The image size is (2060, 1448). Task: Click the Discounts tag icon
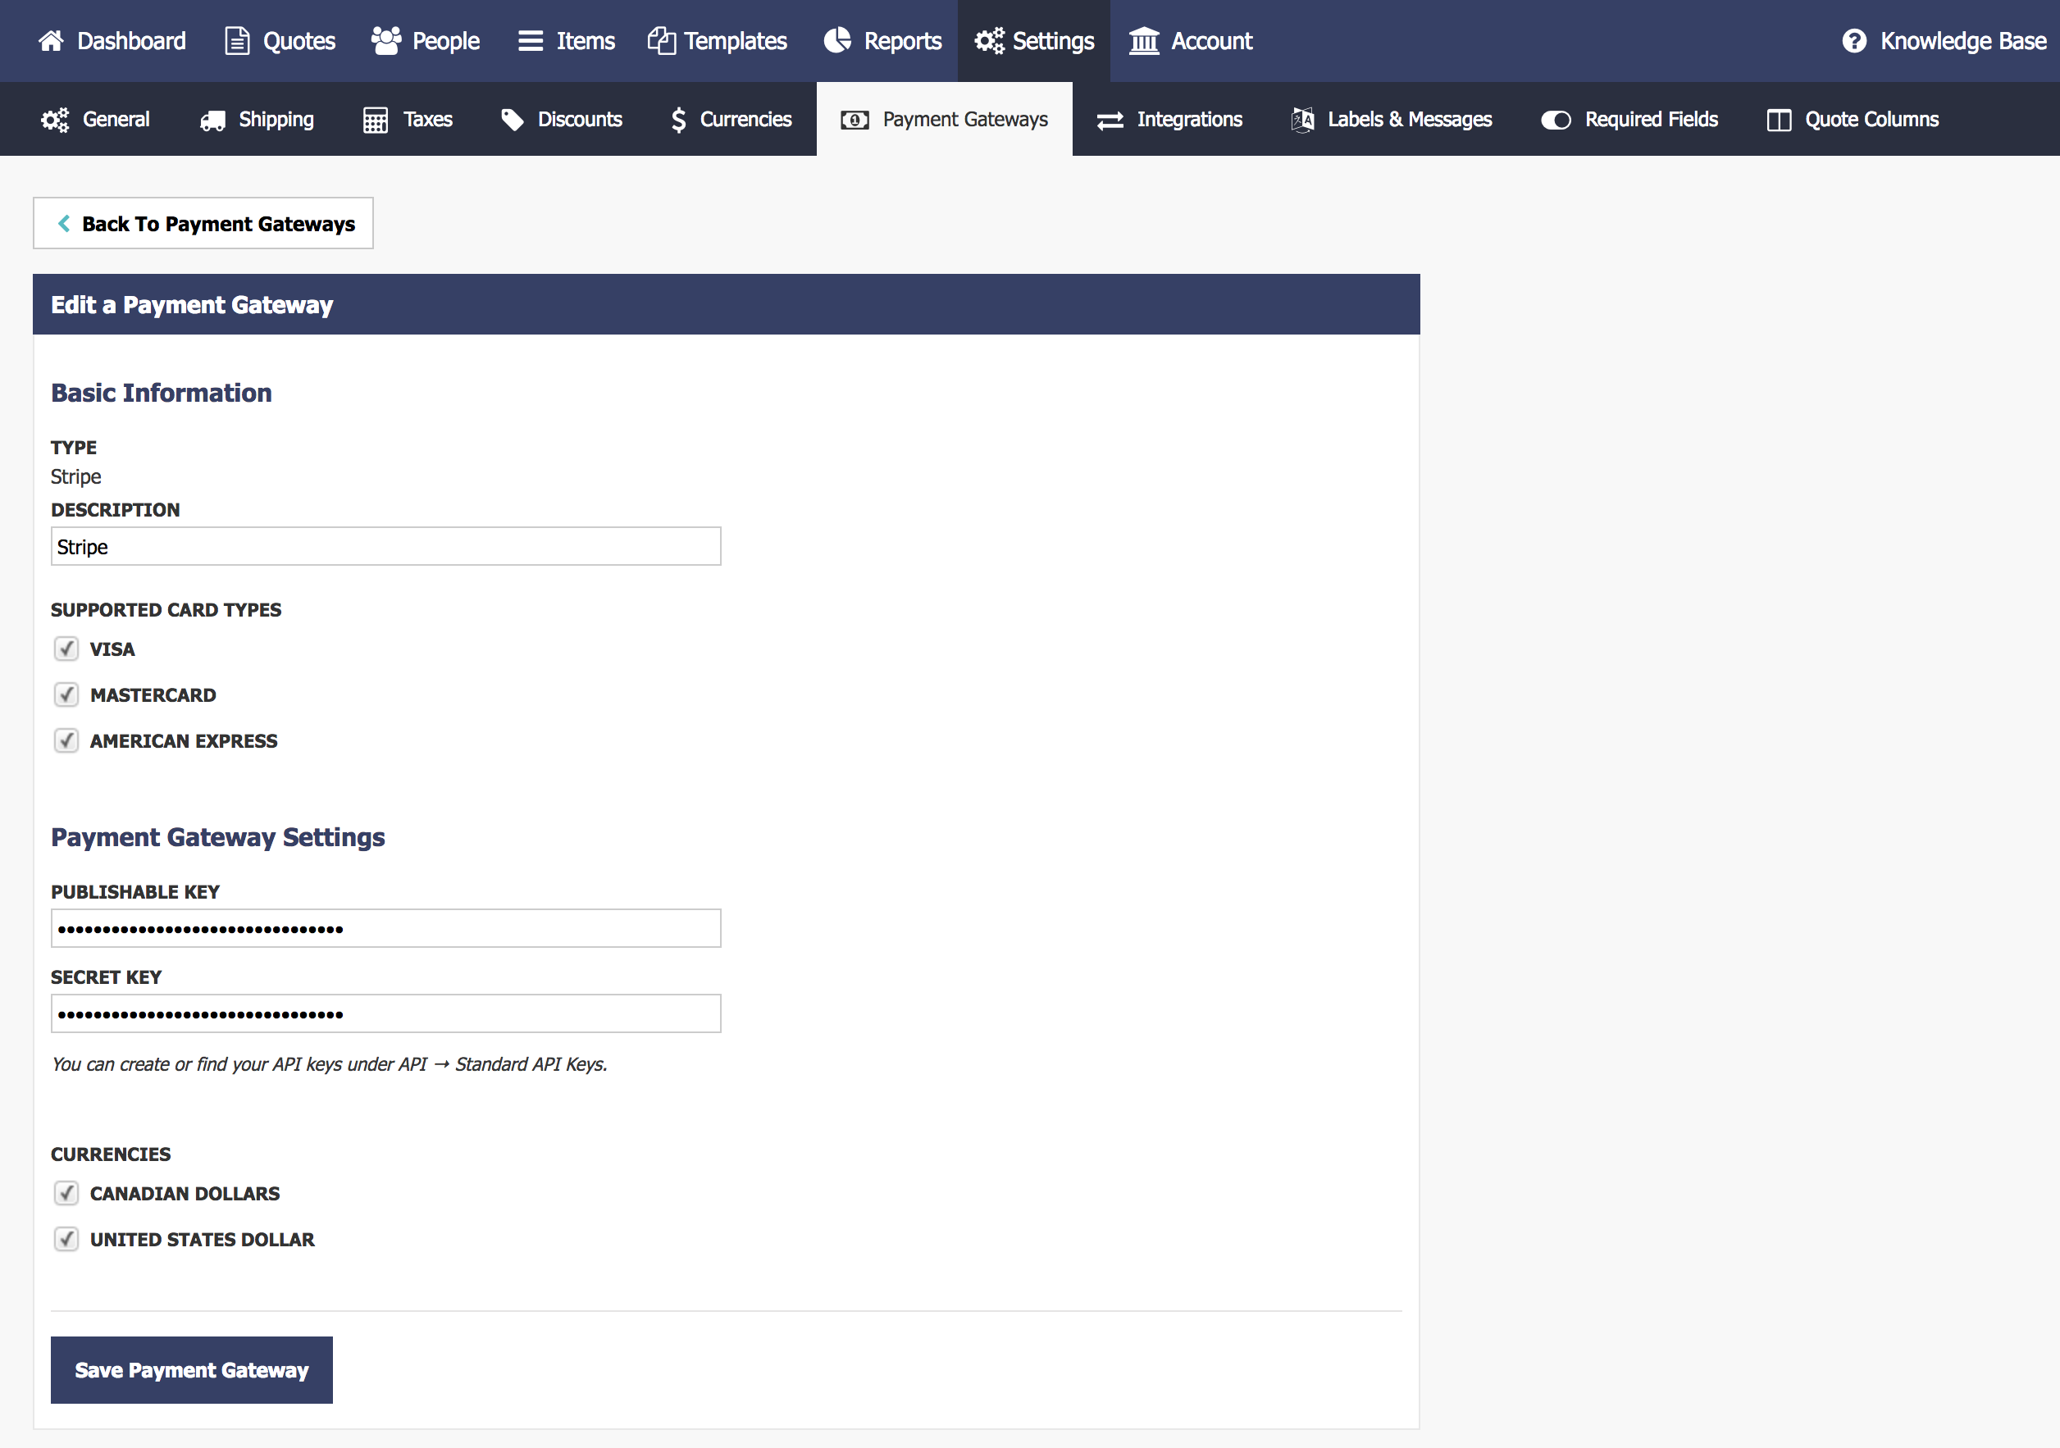(x=513, y=121)
